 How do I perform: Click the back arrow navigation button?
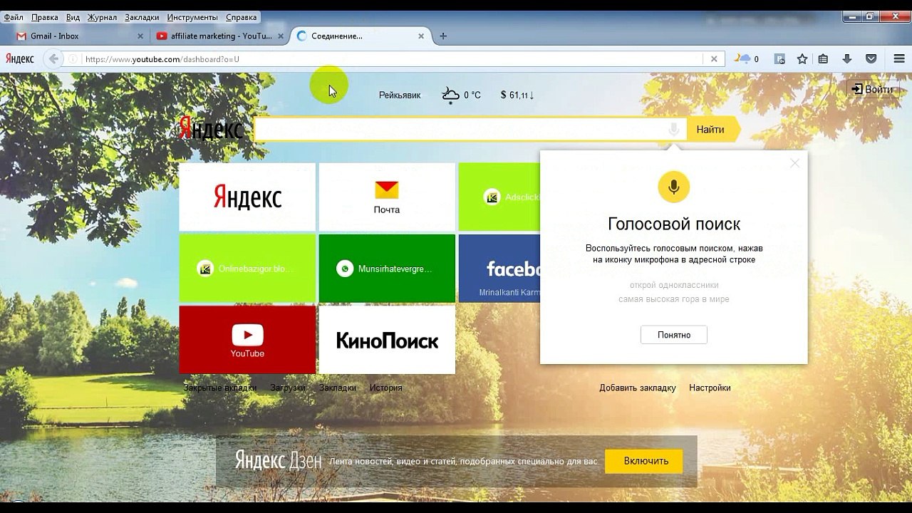coord(53,59)
